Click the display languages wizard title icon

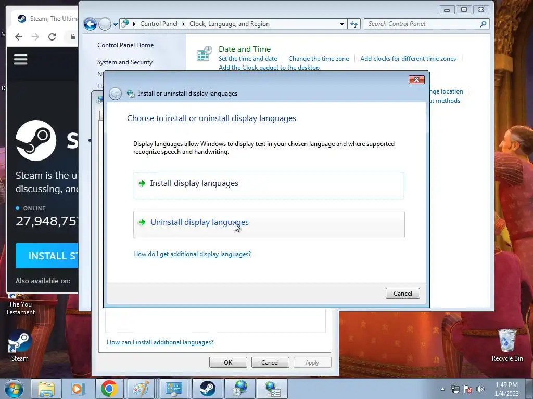tap(131, 94)
